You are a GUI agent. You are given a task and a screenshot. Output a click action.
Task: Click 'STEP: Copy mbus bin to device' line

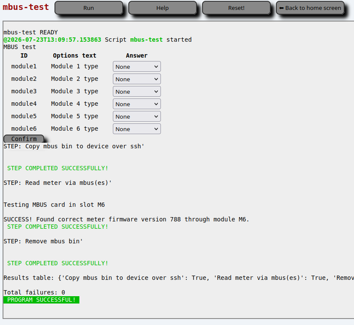tap(74, 146)
